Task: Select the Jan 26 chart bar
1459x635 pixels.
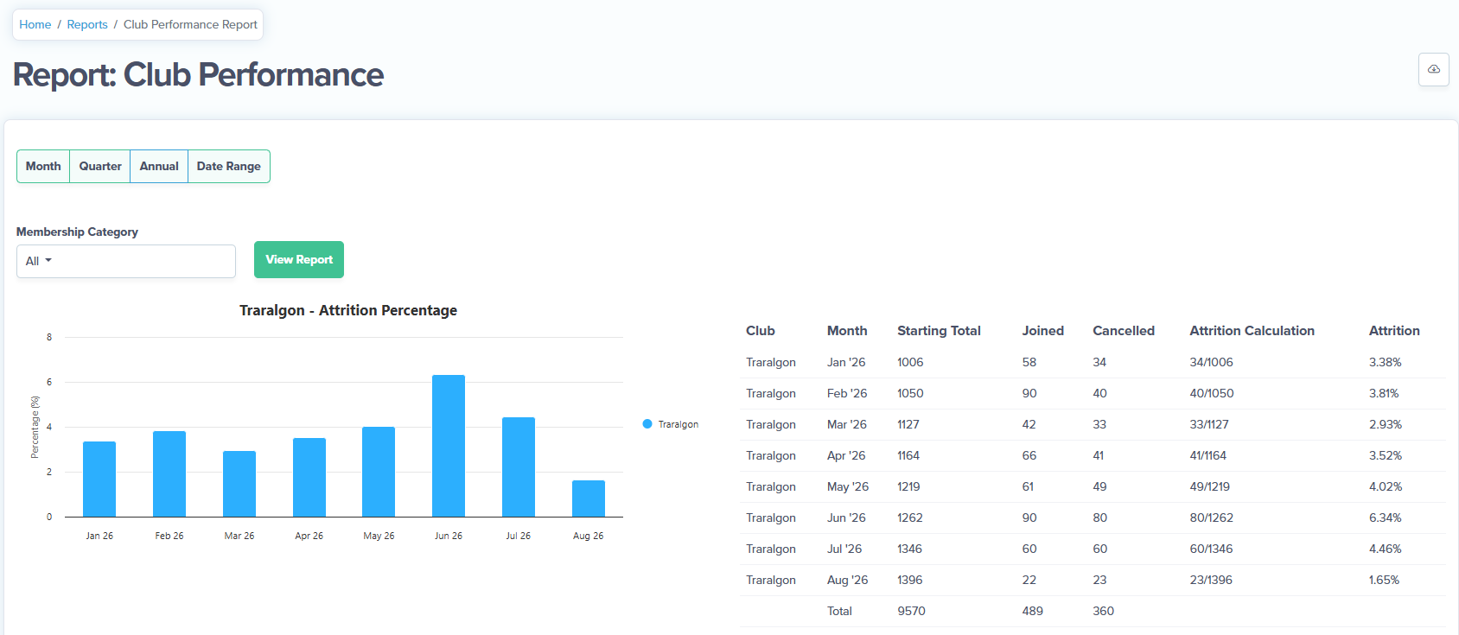Action: click(99, 479)
